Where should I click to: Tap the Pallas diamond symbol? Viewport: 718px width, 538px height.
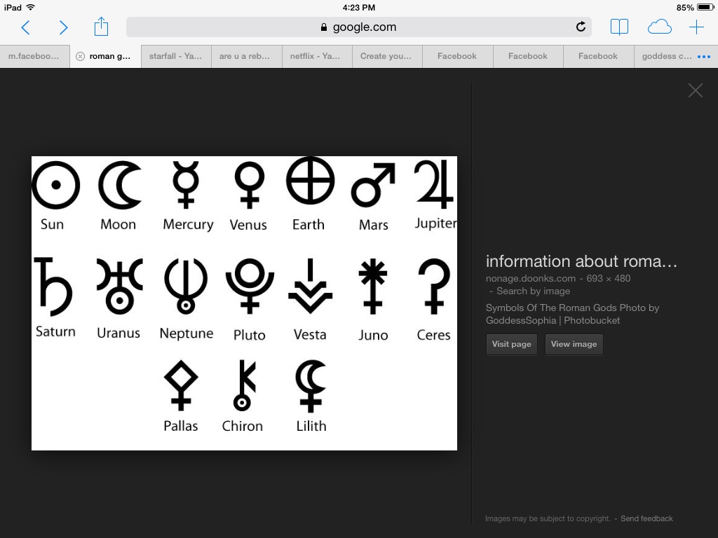pyautogui.click(x=181, y=385)
